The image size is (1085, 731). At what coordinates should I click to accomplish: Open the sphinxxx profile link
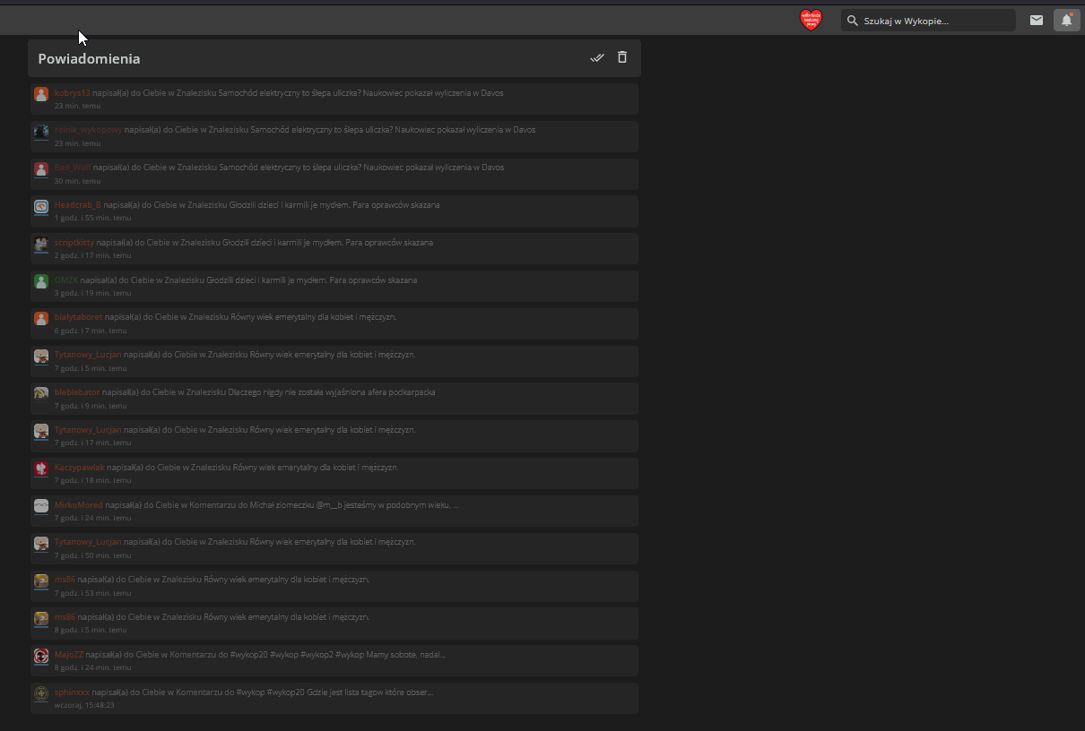click(73, 692)
